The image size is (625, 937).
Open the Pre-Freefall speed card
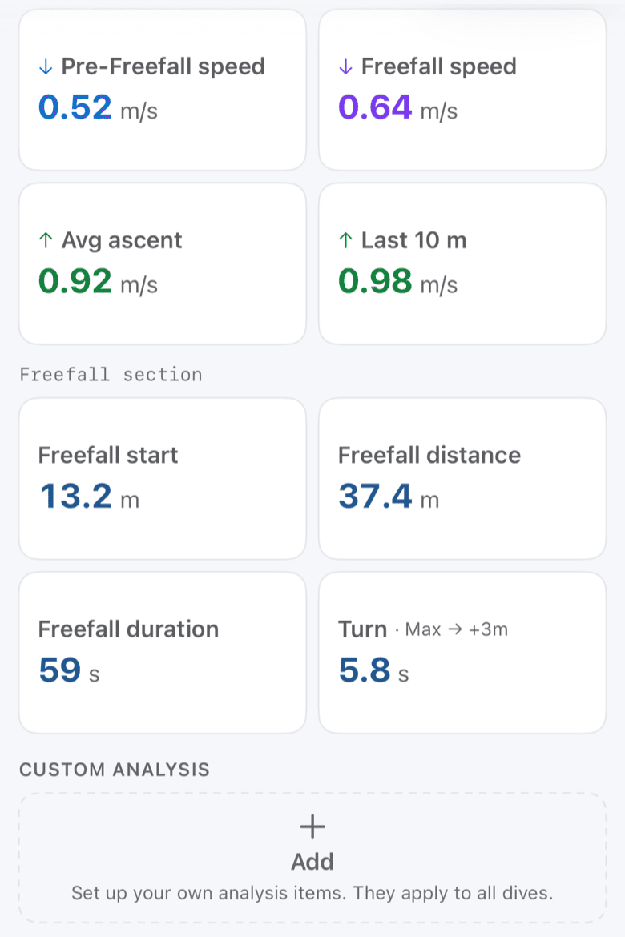click(x=163, y=90)
